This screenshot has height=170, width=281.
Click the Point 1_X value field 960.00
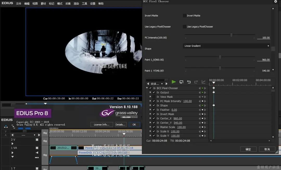266,60
